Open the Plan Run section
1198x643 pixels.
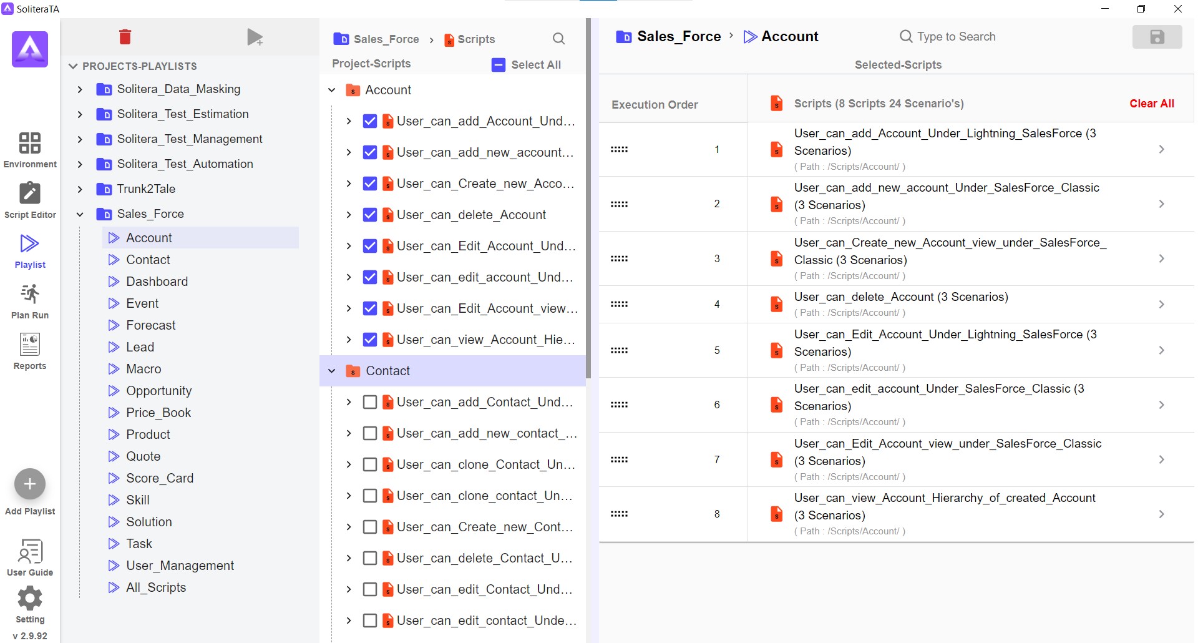click(30, 301)
